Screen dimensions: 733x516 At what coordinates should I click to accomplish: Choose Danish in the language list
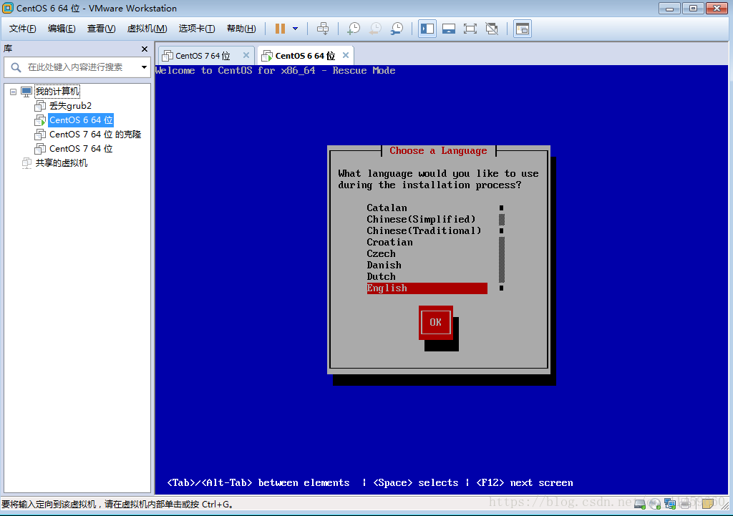tap(384, 265)
